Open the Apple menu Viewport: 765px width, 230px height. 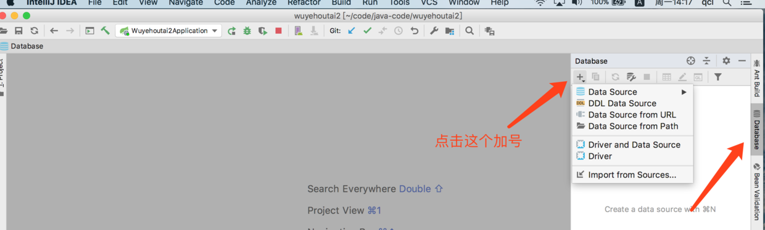click(x=10, y=2)
